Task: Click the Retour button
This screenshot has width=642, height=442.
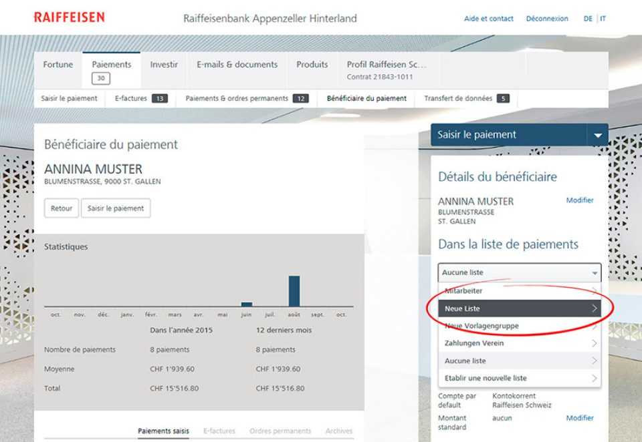Action: click(62, 208)
